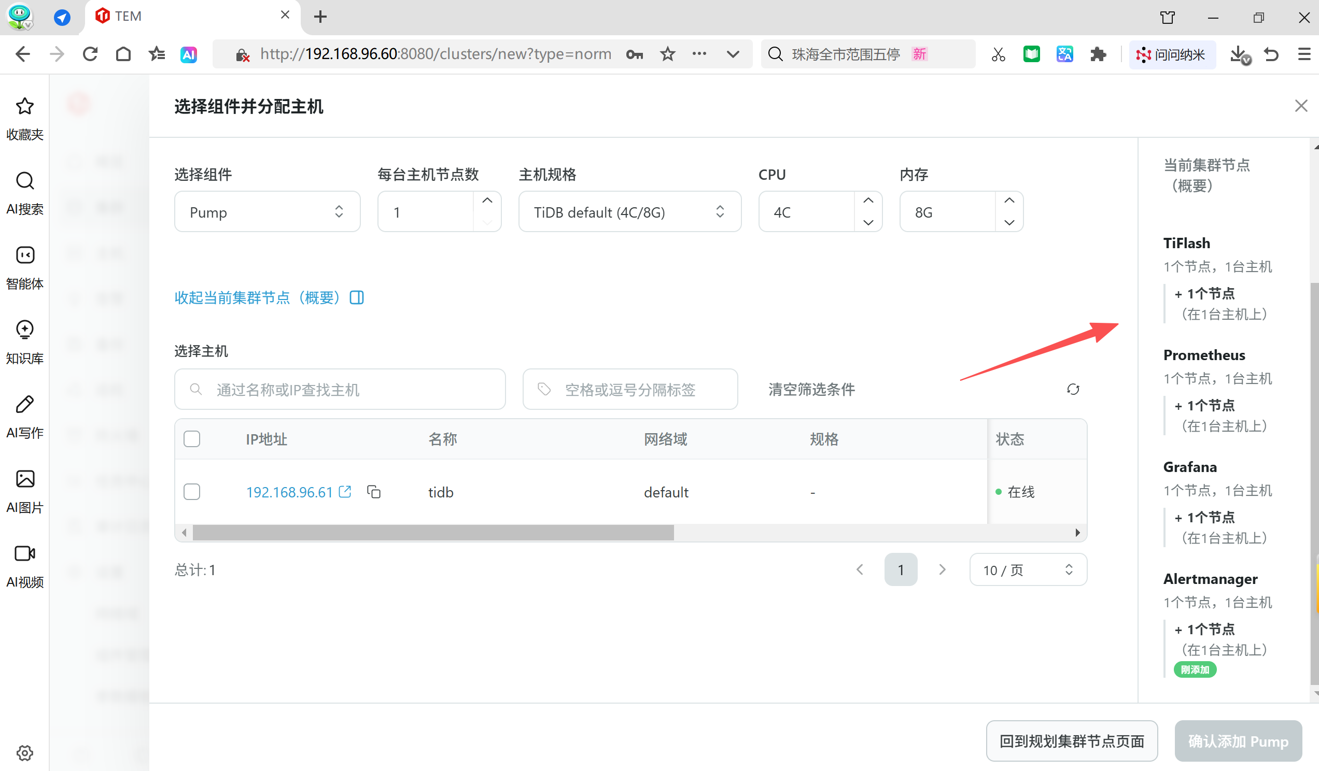The height and width of the screenshot is (771, 1319).
Task: Click the browser extensions puzzle icon
Action: coord(1098,54)
